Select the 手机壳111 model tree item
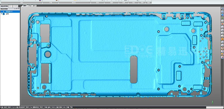This screenshot has width=224, height=109. click(10, 11)
